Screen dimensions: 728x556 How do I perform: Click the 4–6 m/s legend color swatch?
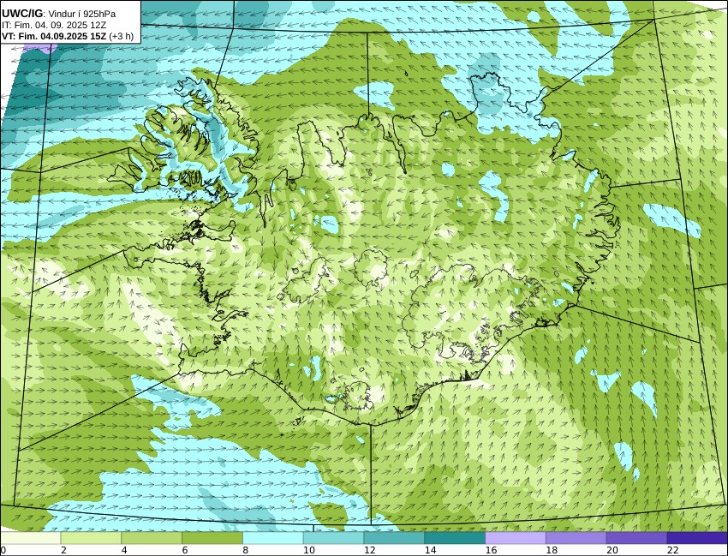(x=152, y=538)
